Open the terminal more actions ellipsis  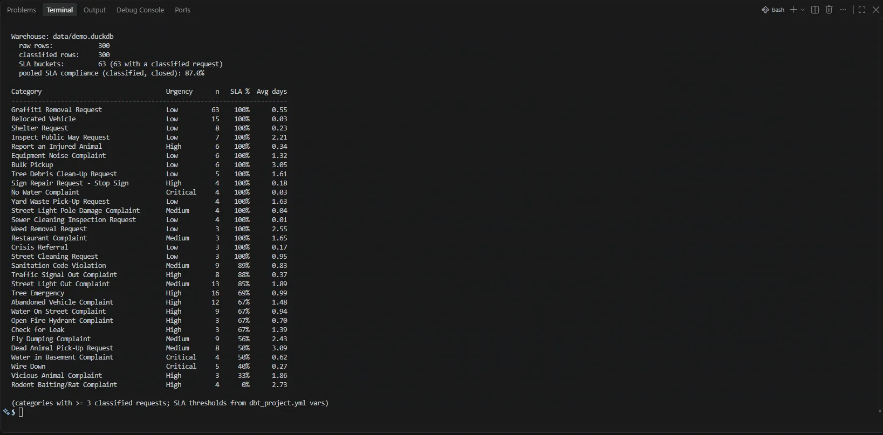(x=843, y=10)
